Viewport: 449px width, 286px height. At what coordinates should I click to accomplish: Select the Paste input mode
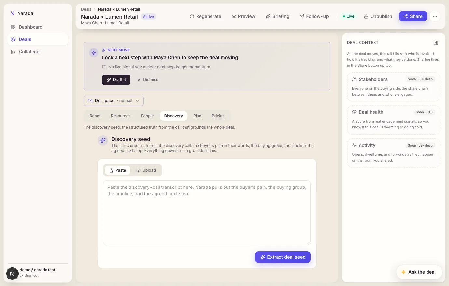117,170
